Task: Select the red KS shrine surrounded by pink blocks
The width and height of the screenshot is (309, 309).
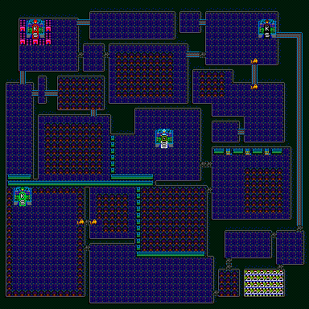Action: pyautogui.click(x=35, y=29)
